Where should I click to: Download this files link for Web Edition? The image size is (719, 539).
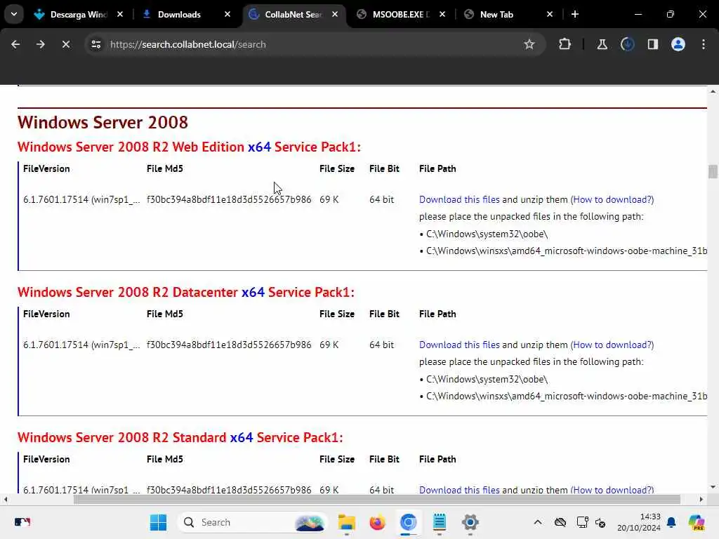pos(459,199)
